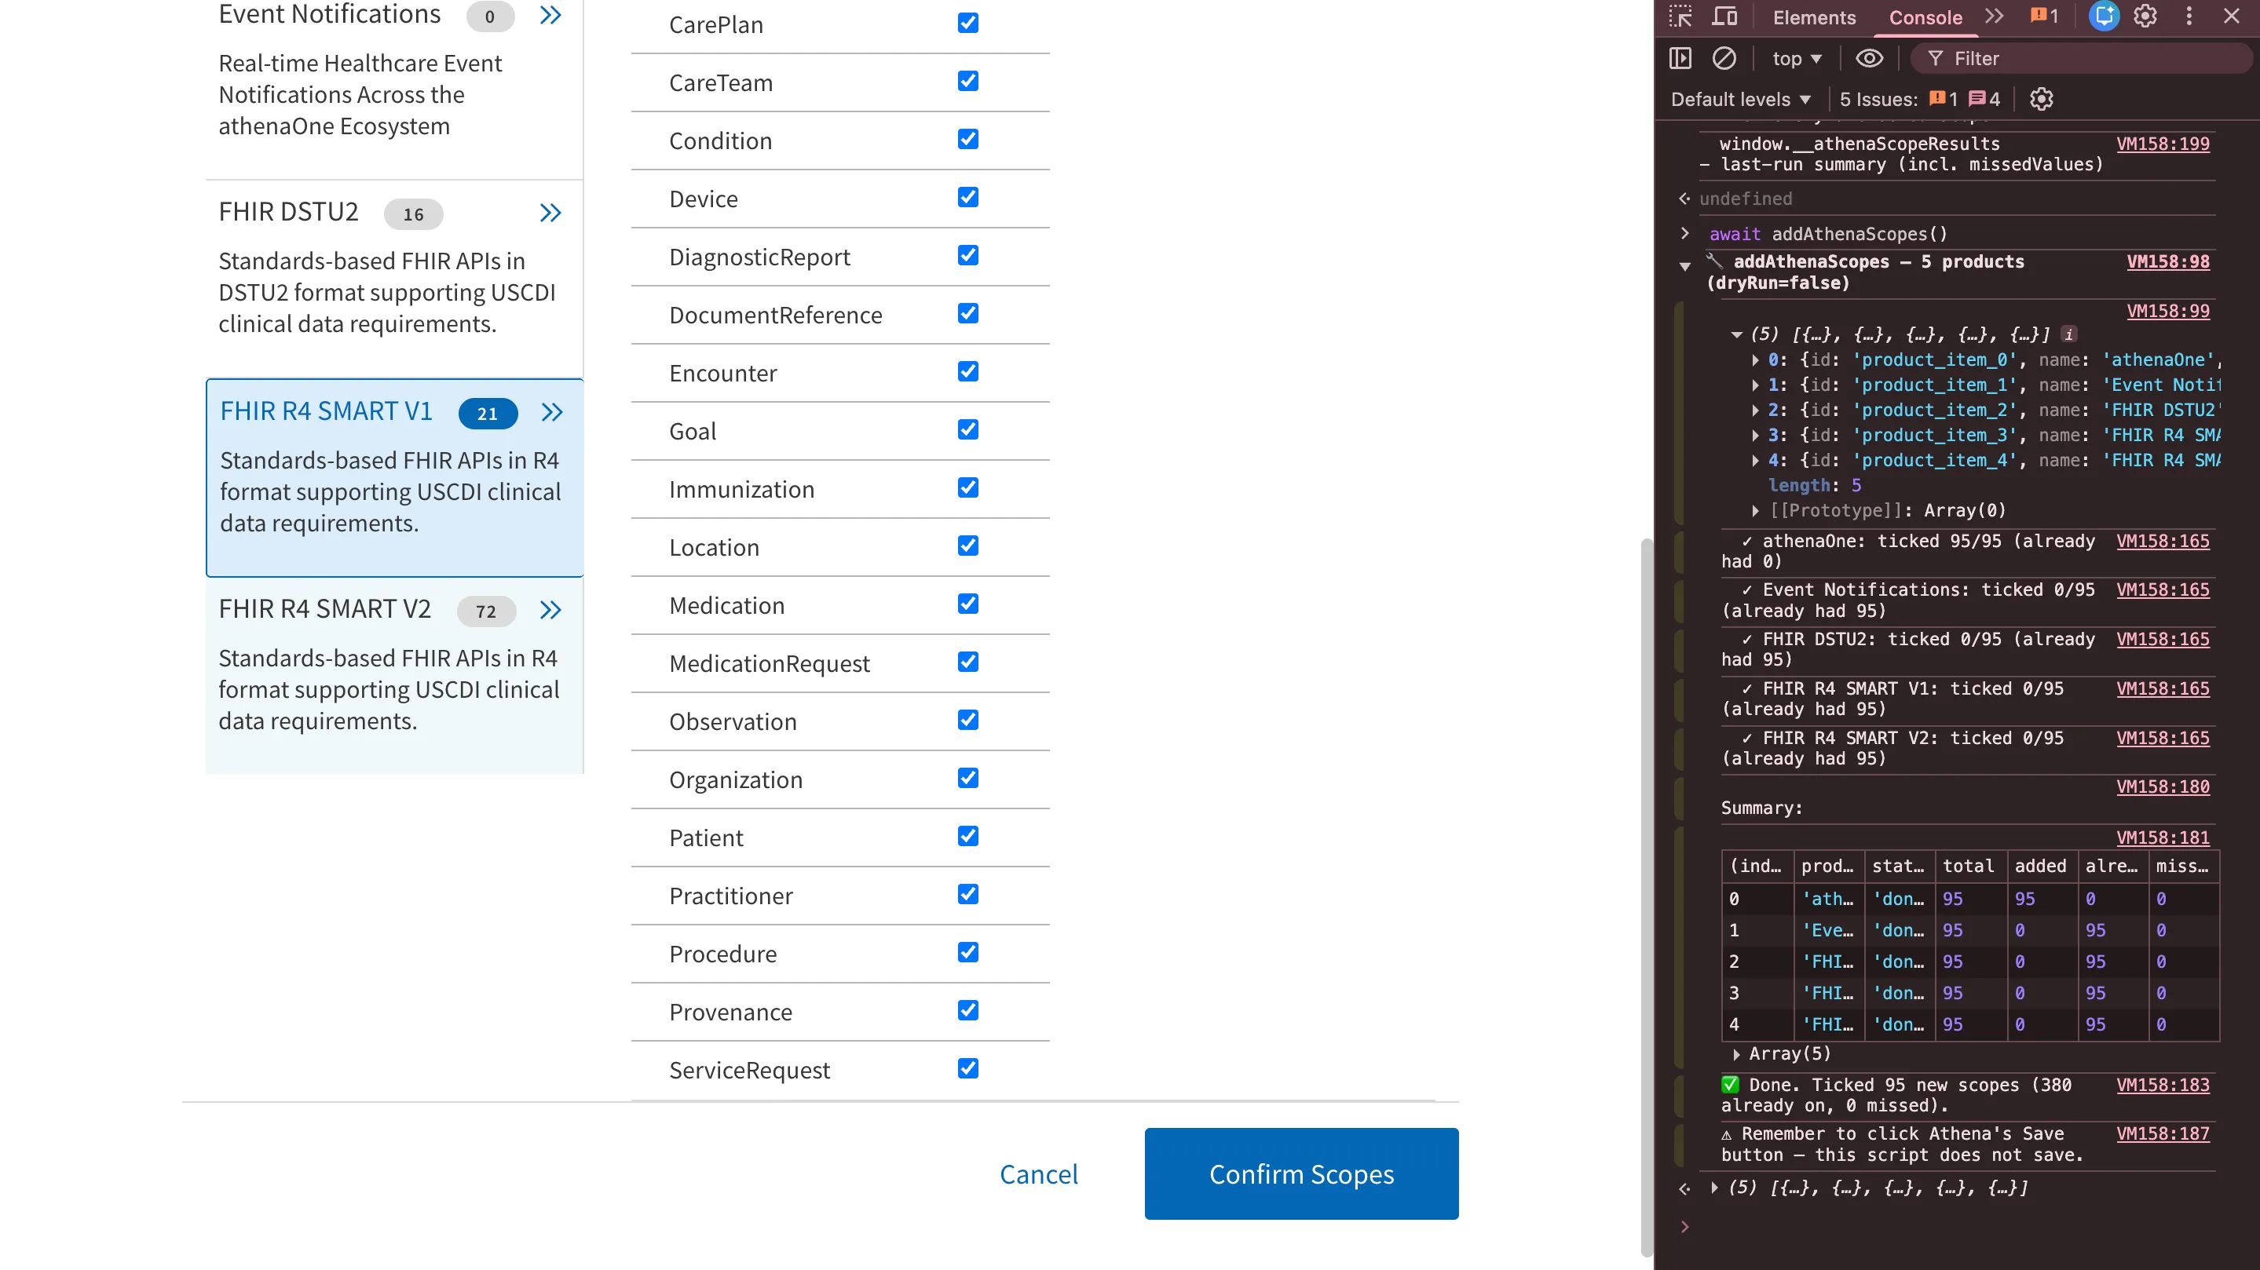Image resolution: width=2260 pixels, height=1270 pixels.
Task: Show the console sidebar icon
Action: click(1680, 59)
